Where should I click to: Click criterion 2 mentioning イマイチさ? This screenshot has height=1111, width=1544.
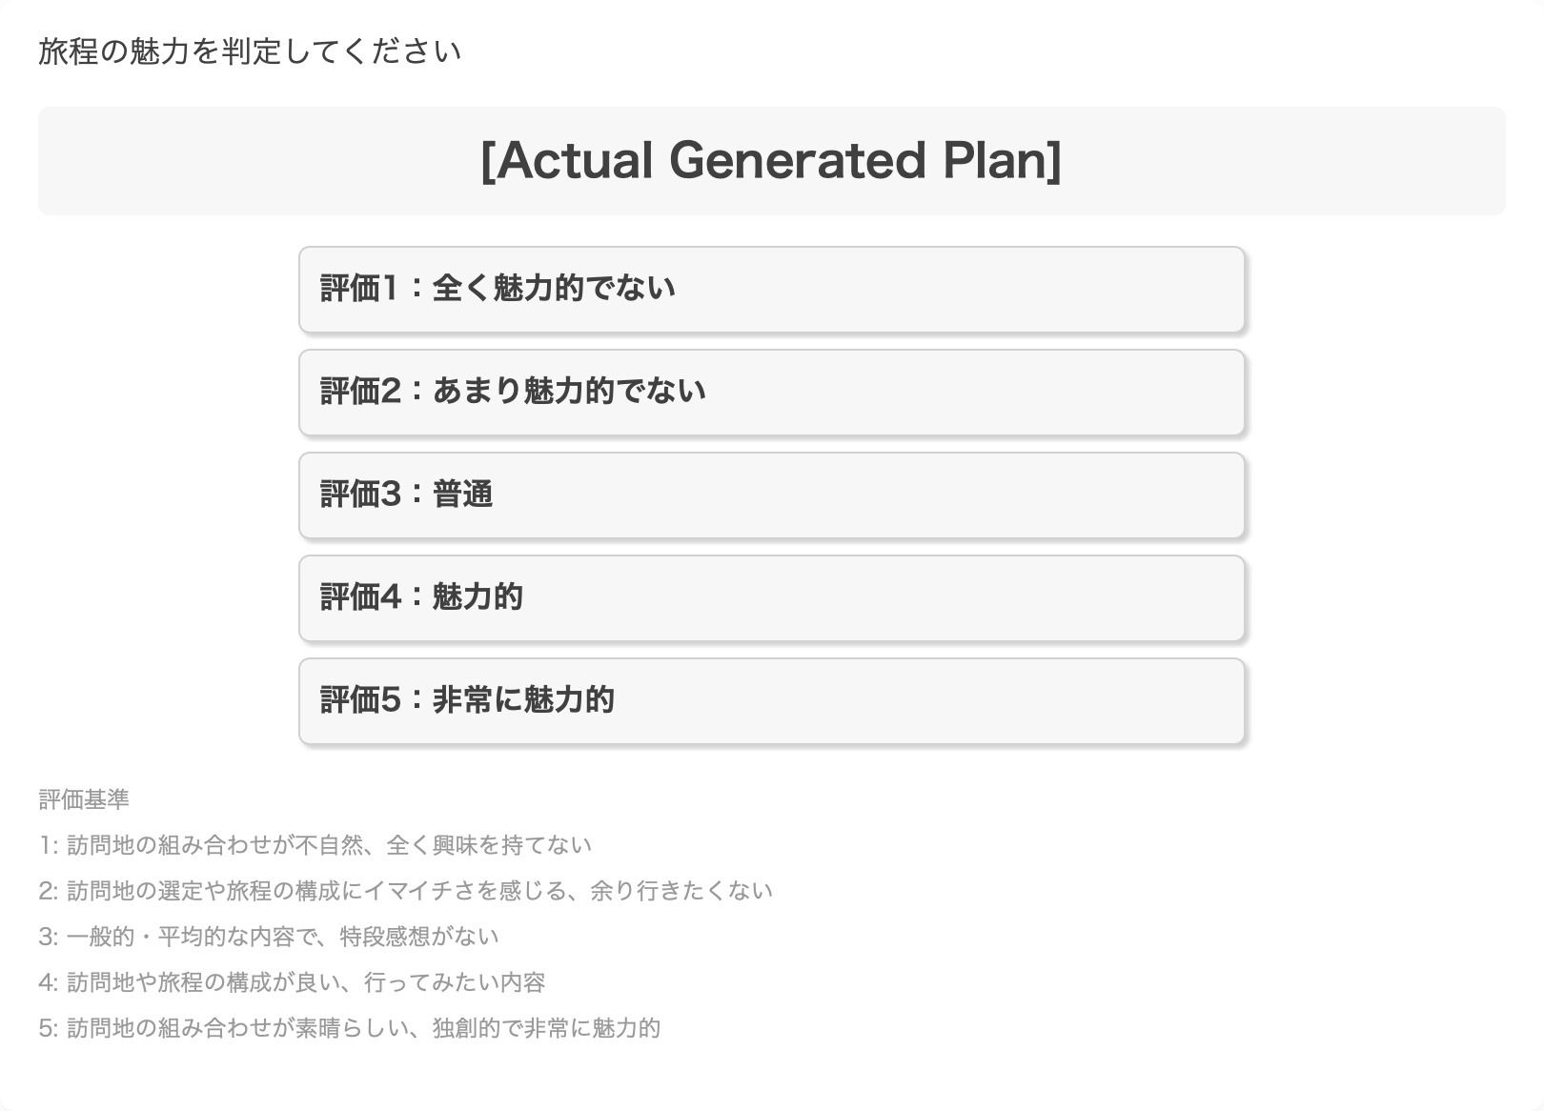[x=405, y=891]
